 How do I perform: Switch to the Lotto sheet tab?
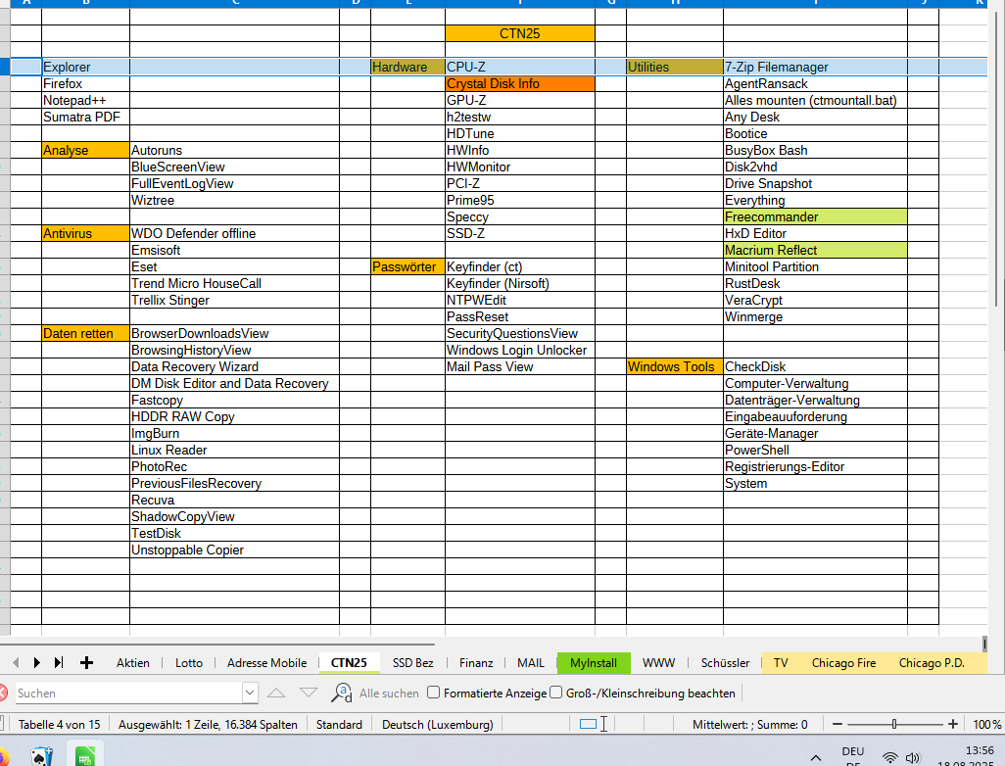pyautogui.click(x=189, y=663)
